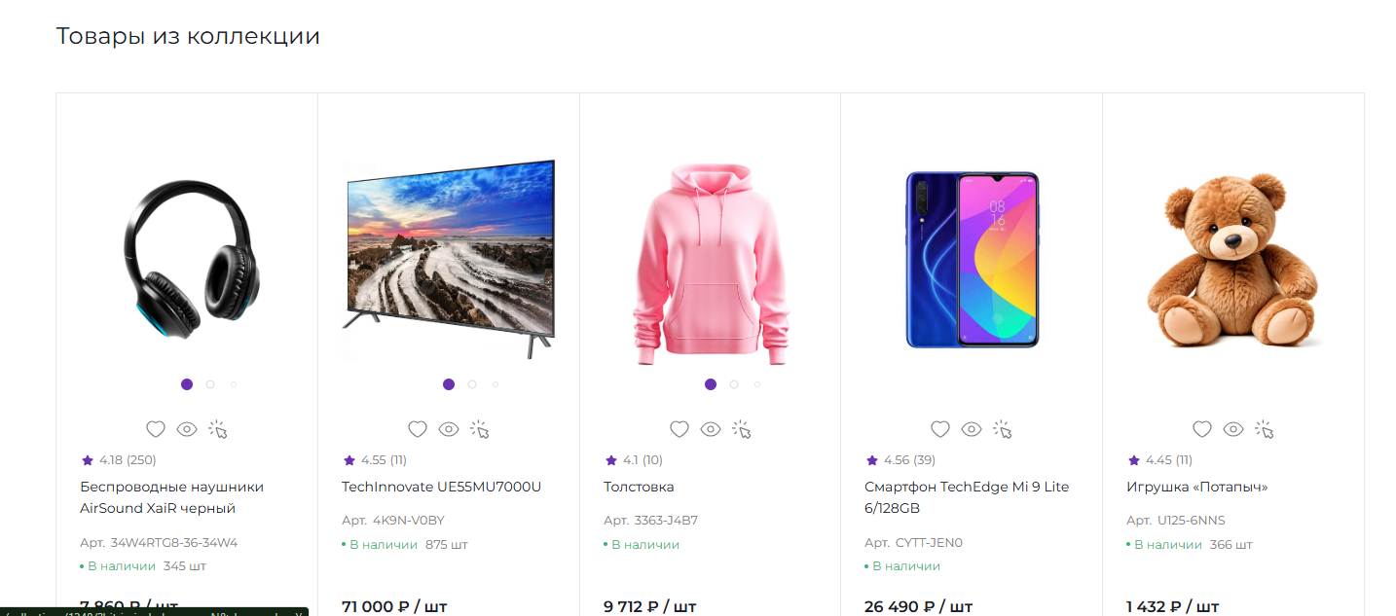Click the teddy bear product image
Viewport: 1396px width, 616px height.
click(x=1232, y=259)
